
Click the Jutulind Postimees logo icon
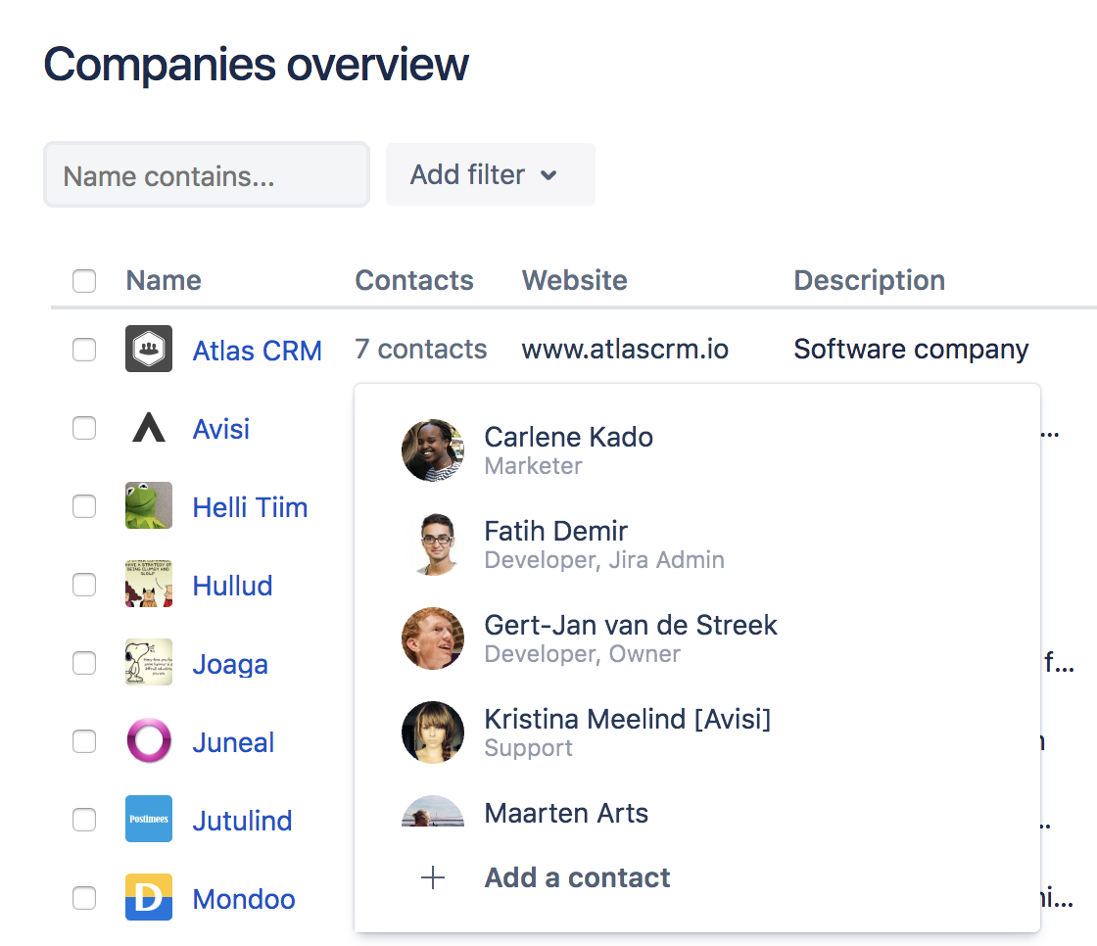149,820
